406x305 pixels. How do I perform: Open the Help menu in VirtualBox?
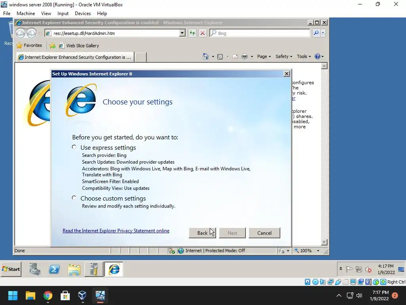pos(102,14)
